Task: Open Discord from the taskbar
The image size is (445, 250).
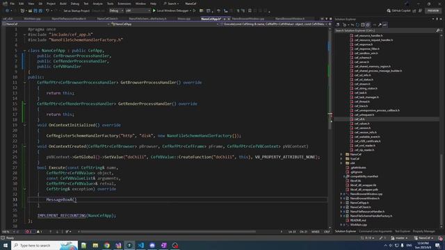Action: point(152,245)
